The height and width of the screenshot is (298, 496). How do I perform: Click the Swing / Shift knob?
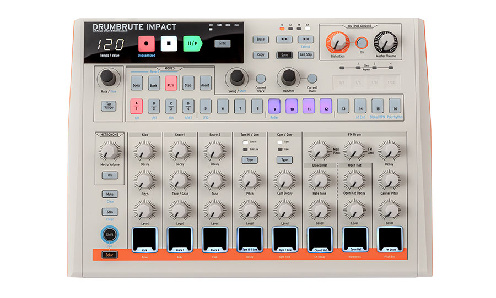236,77
